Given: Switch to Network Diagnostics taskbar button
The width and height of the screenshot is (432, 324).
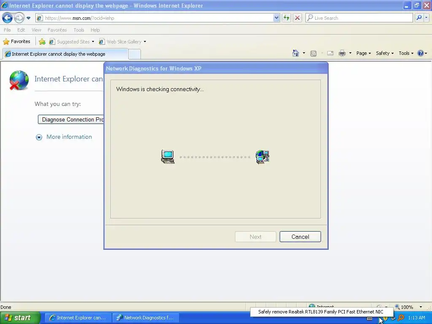Looking at the screenshot, I should tap(146, 318).
